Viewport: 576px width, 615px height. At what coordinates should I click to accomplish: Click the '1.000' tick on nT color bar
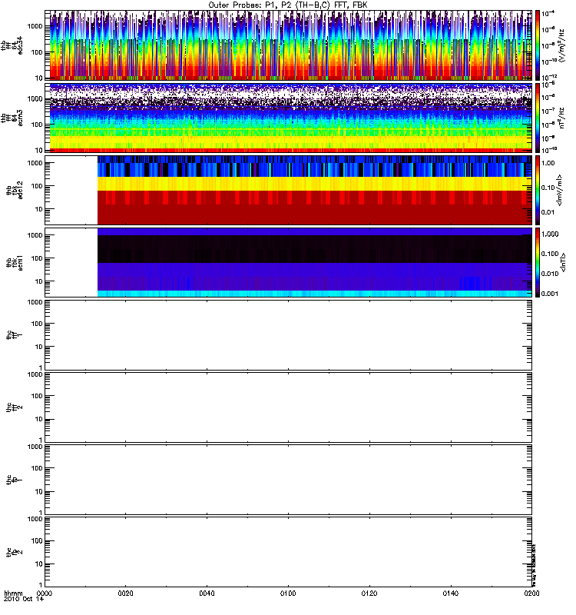[x=550, y=234]
